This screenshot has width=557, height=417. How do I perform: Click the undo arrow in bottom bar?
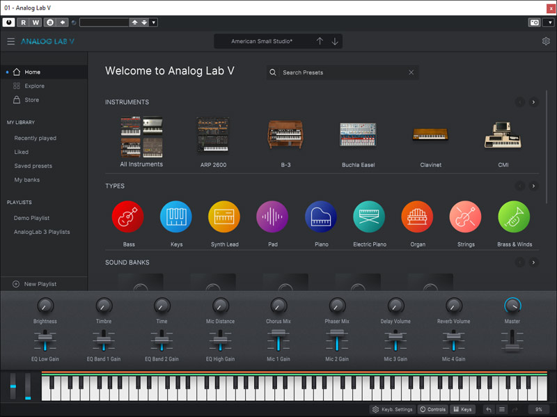(489, 409)
